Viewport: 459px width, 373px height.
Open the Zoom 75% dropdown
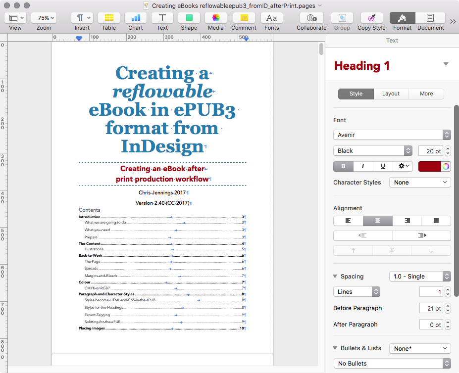pyautogui.click(x=44, y=18)
